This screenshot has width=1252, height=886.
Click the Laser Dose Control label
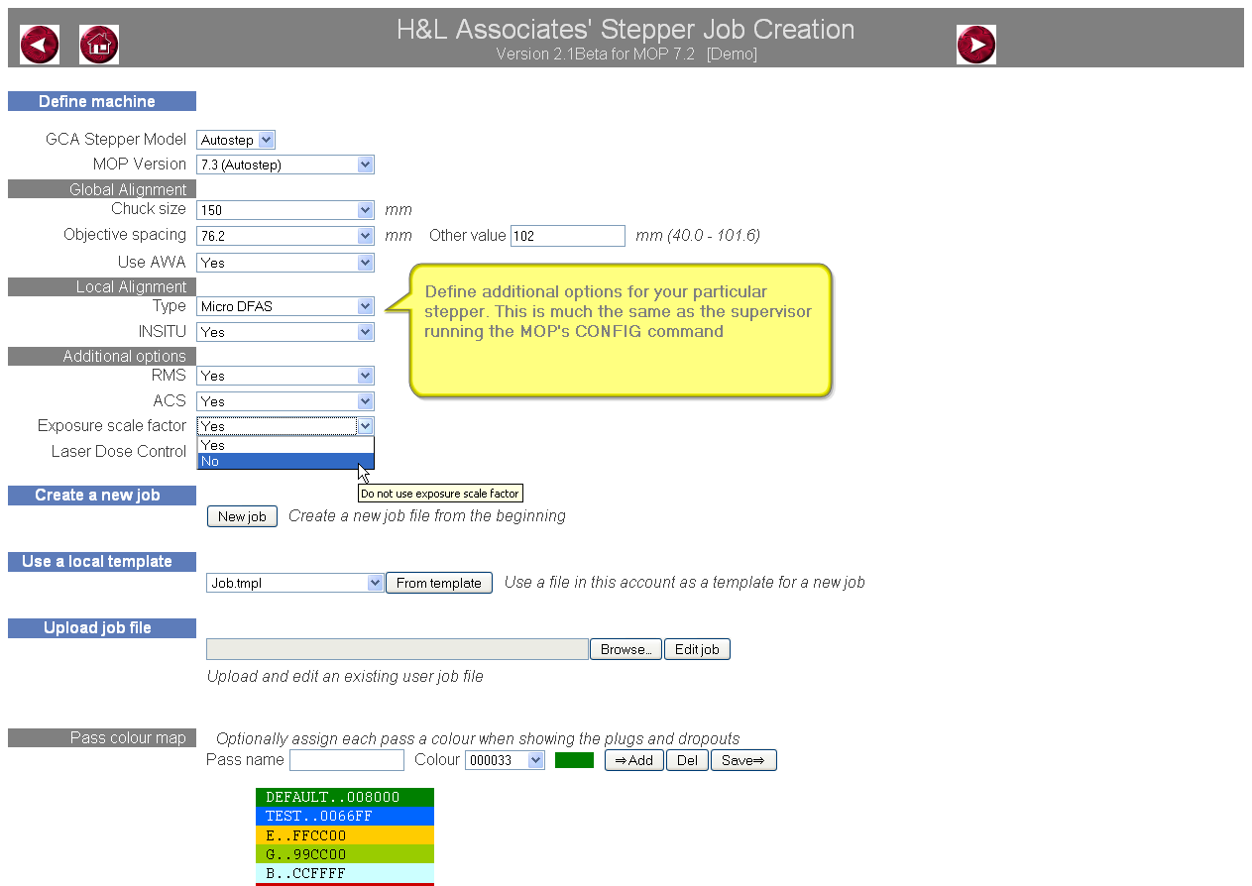tap(119, 452)
